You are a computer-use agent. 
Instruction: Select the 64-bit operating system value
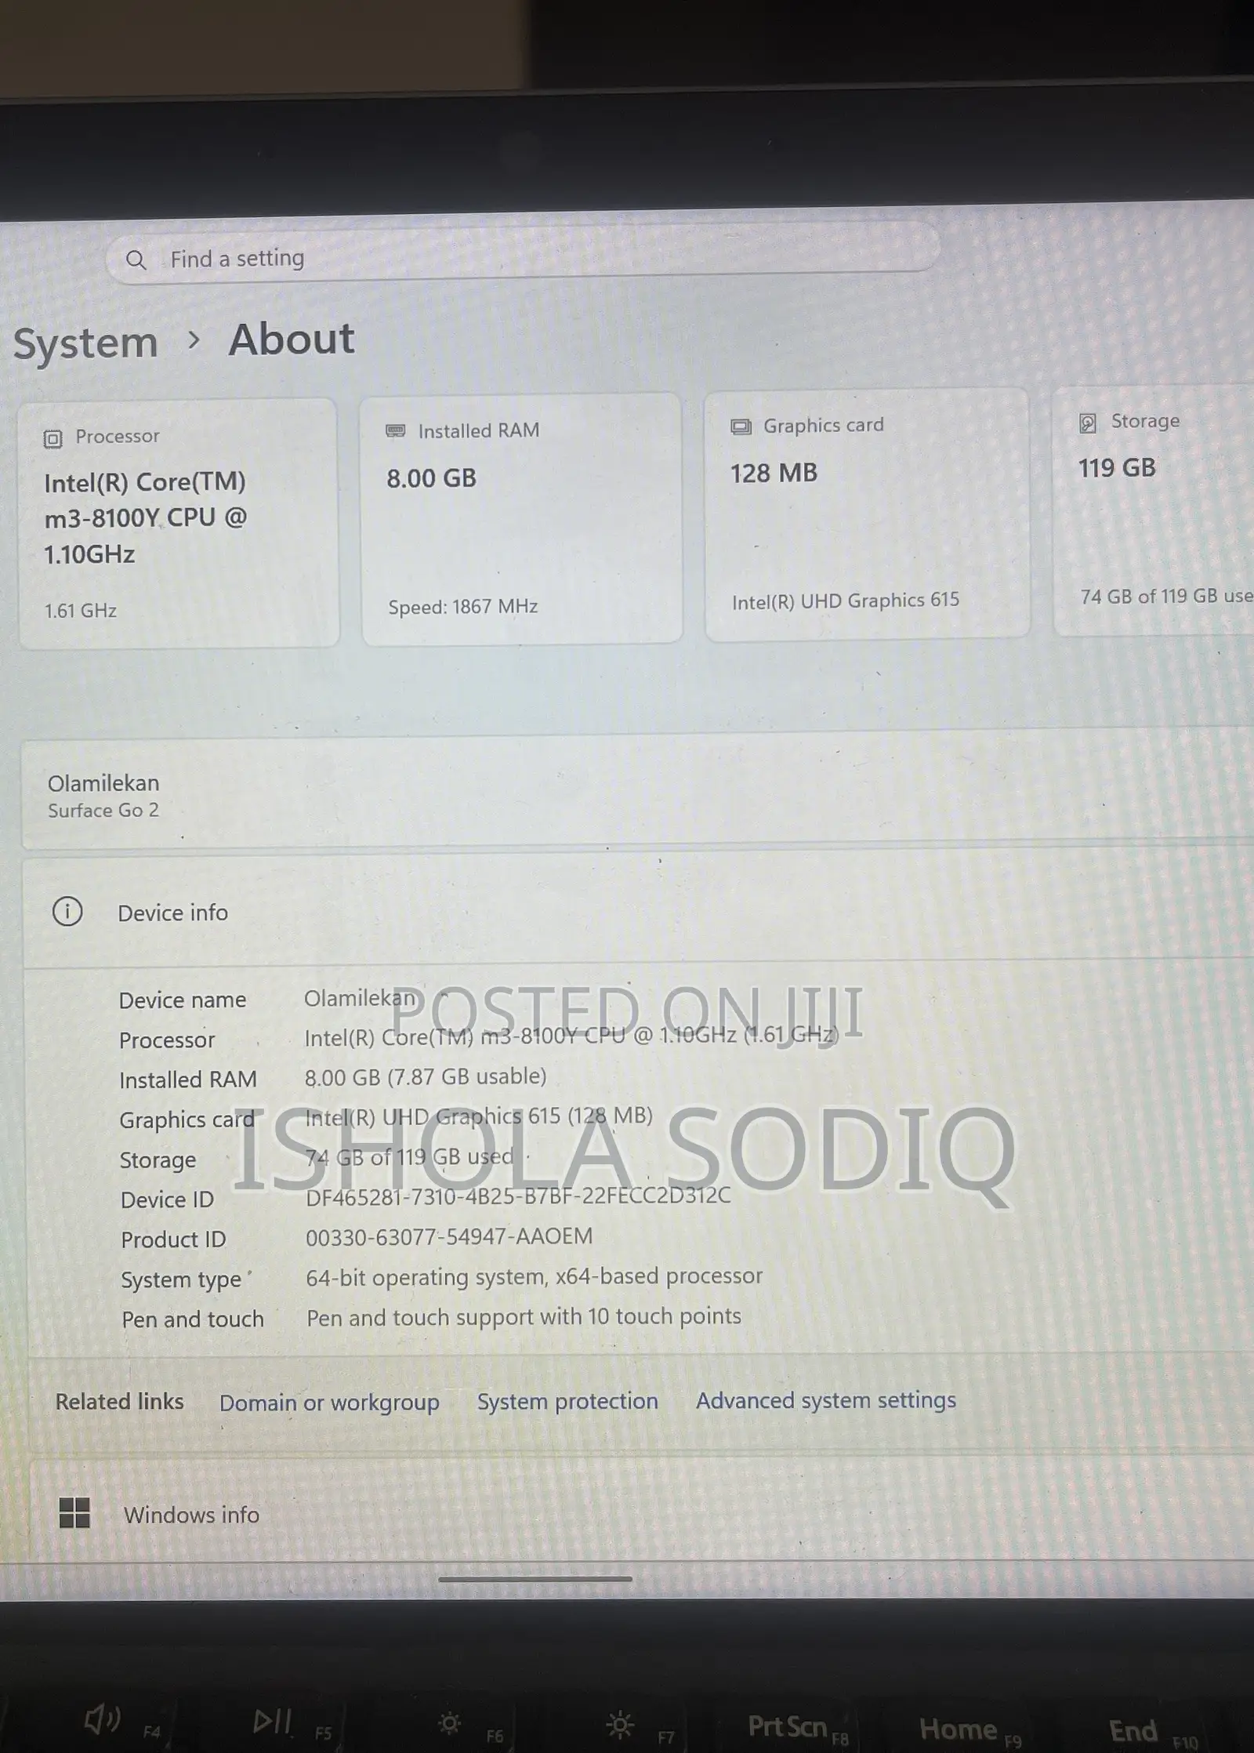[x=534, y=1277]
